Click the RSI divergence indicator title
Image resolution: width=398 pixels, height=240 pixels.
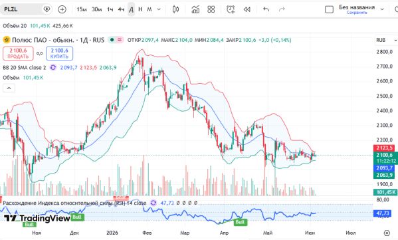coord(74,203)
